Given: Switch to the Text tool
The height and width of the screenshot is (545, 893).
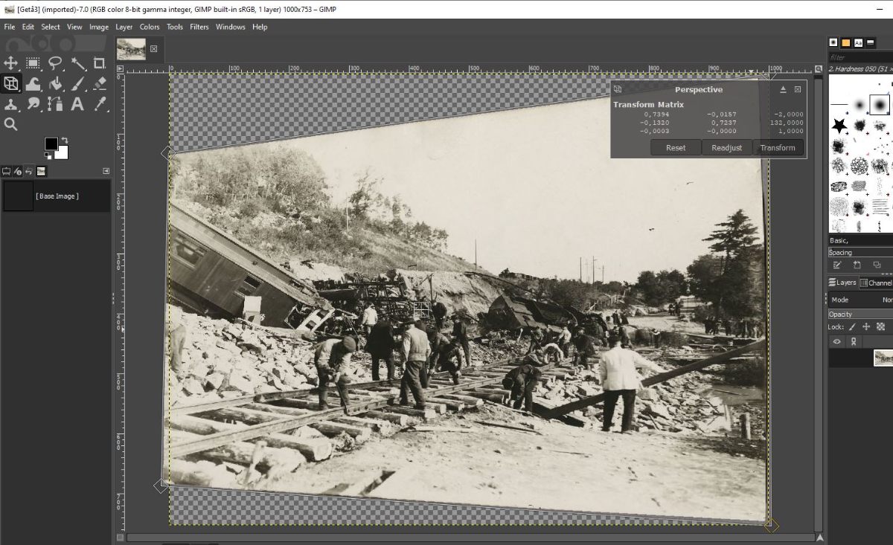Looking at the screenshot, I should pos(77,104).
